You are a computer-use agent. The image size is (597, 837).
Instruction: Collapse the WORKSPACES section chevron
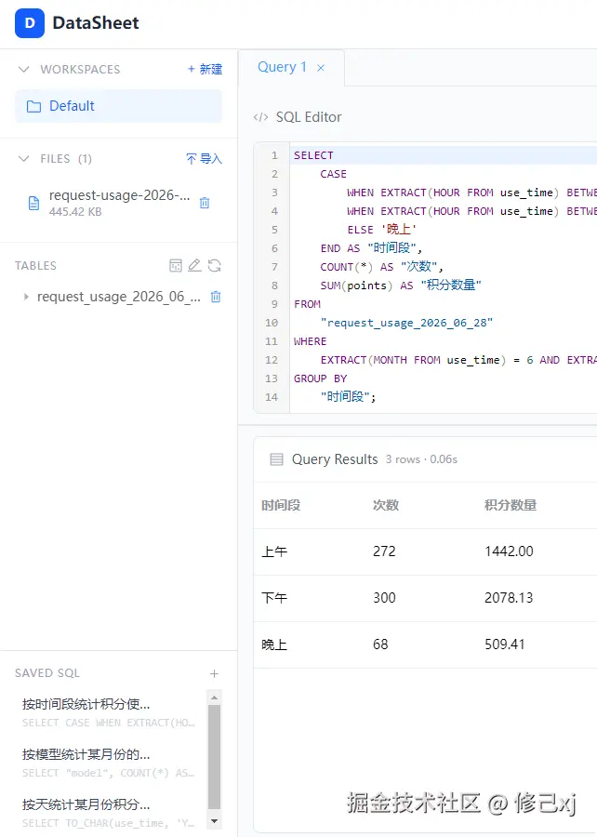tap(23, 70)
